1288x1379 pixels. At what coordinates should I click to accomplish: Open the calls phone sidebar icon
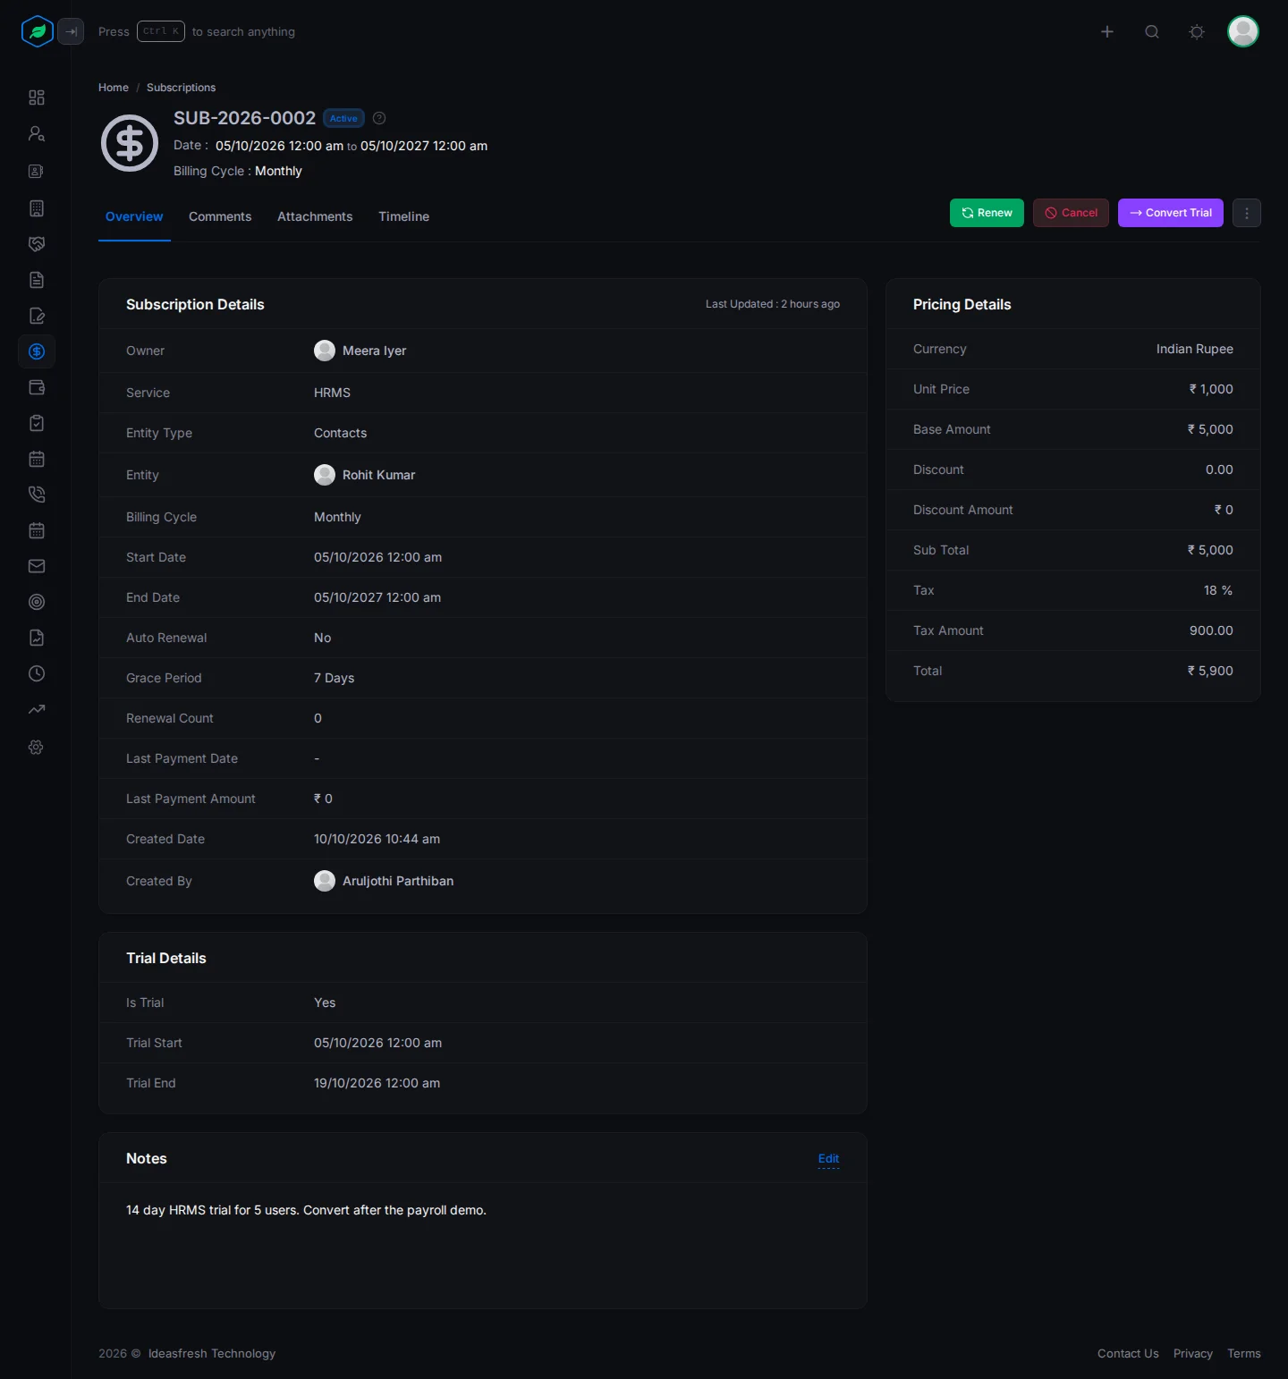[x=37, y=495]
